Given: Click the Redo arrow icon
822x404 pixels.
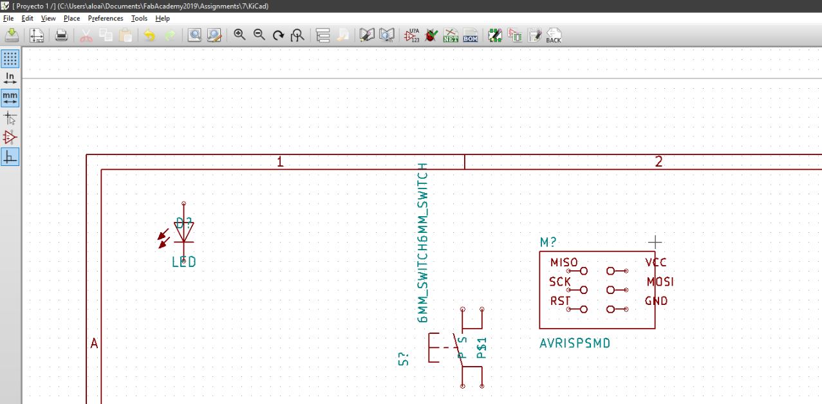Looking at the screenshot, I should (x=170, y=35).
